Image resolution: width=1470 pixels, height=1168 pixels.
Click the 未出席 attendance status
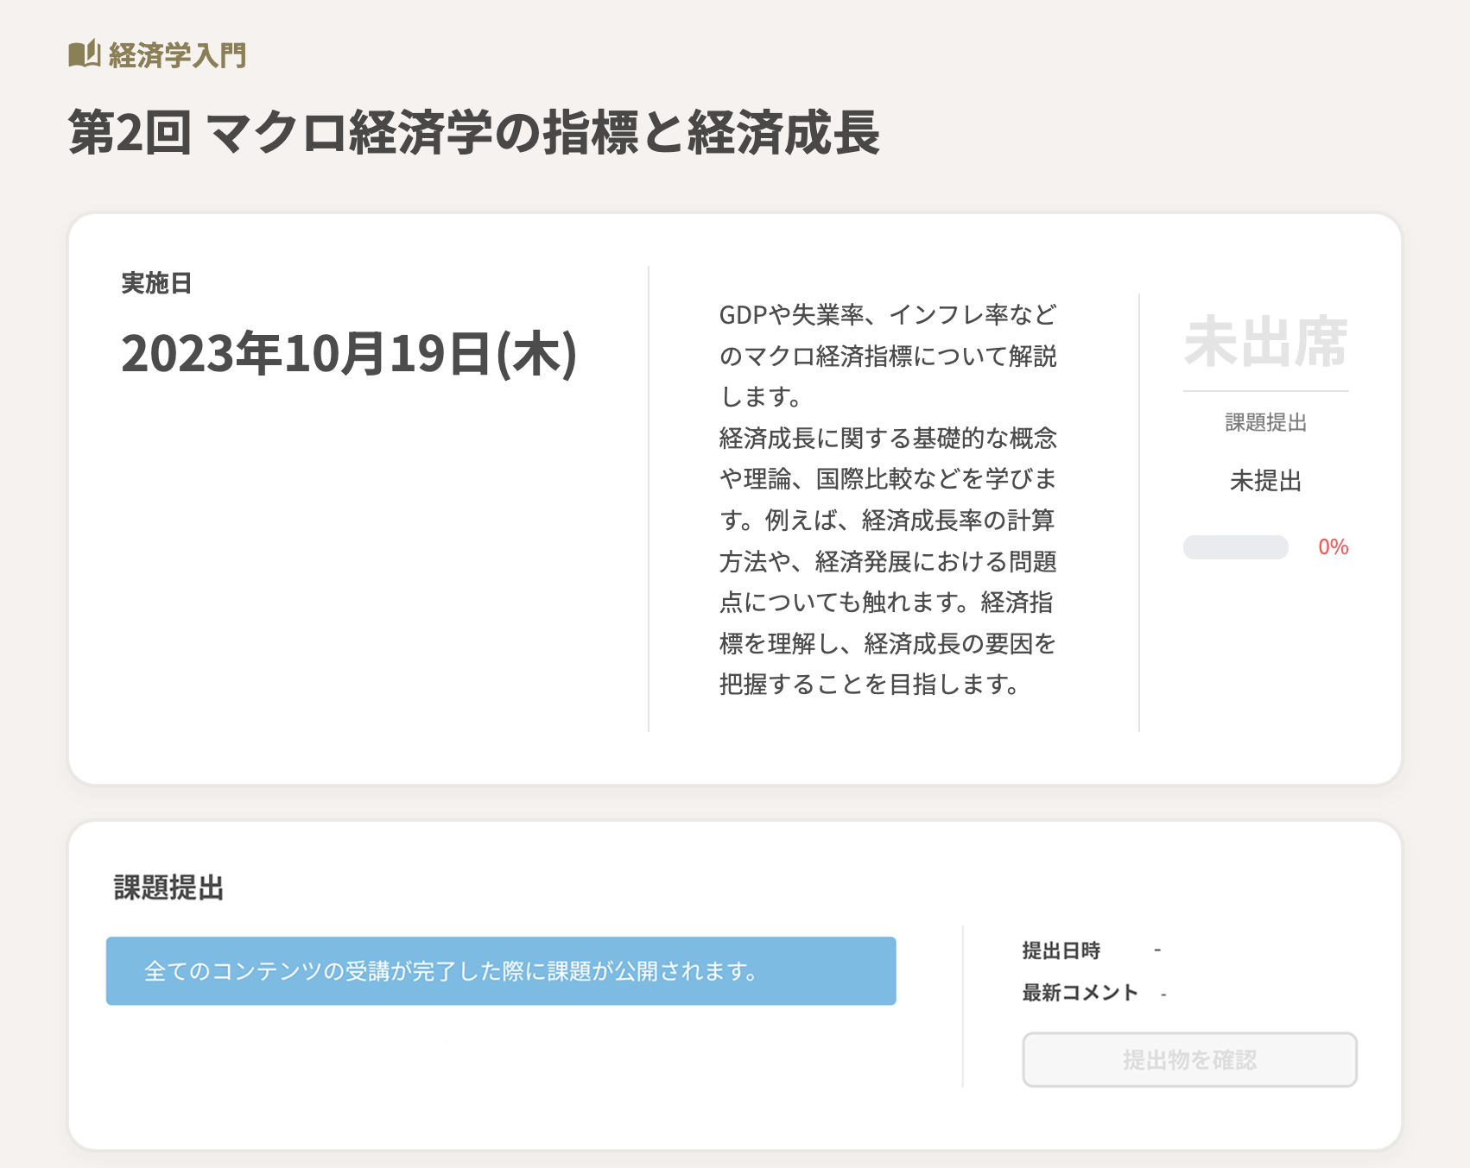click(1265, 343)
